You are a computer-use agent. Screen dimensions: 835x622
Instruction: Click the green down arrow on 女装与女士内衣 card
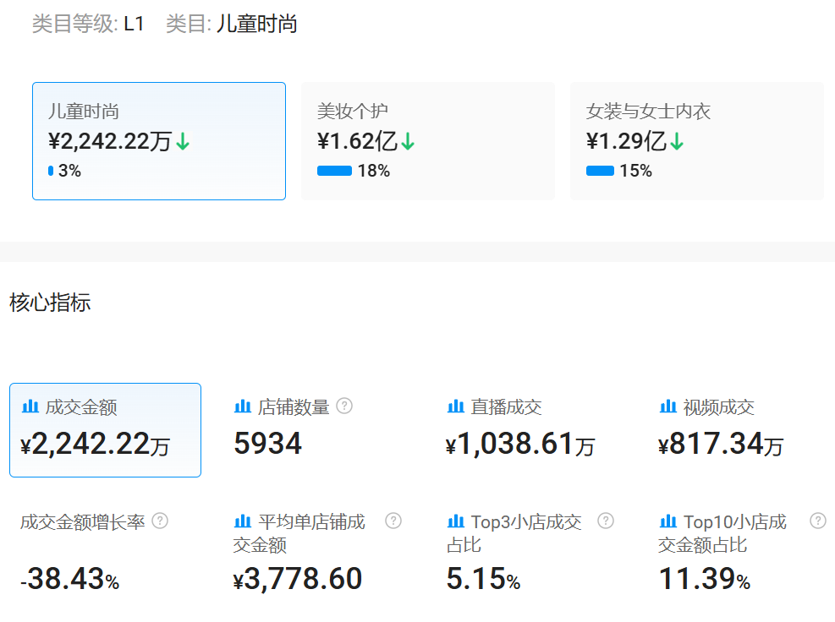[678, 140]
